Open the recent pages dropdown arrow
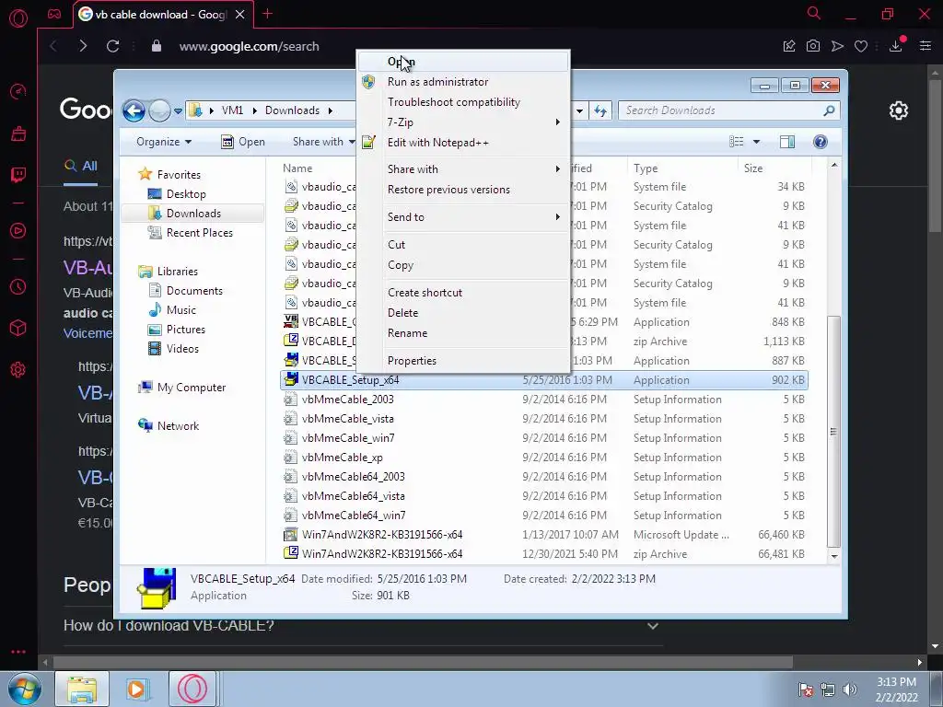 [178, 111]
